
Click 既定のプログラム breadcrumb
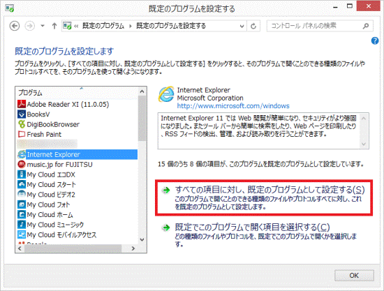[x=103, y=26]
